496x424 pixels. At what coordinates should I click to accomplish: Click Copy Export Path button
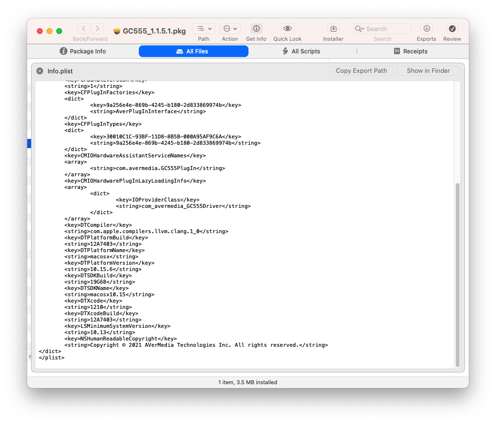(x=361, y=70)
